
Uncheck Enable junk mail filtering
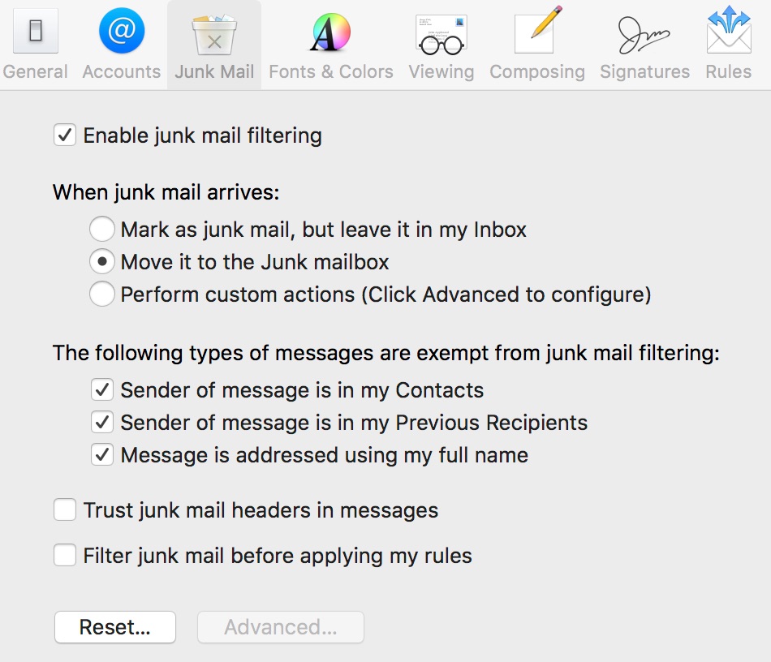(x=65, y=135)
